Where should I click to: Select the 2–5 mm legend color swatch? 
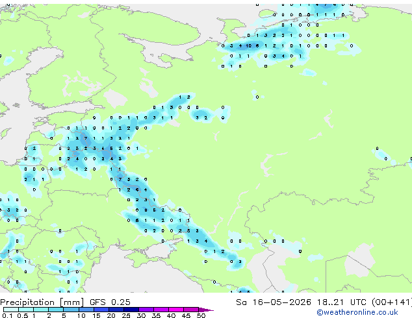(x=56, y=310)
